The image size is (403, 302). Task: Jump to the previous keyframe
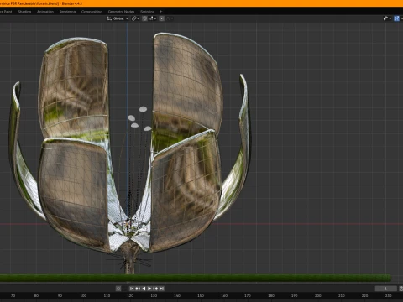pyautogui.click(x=138, y=289)
